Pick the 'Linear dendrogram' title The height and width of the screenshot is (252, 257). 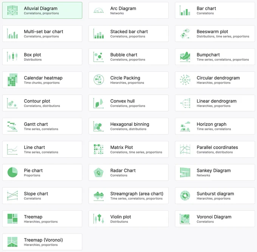point(217,101)
